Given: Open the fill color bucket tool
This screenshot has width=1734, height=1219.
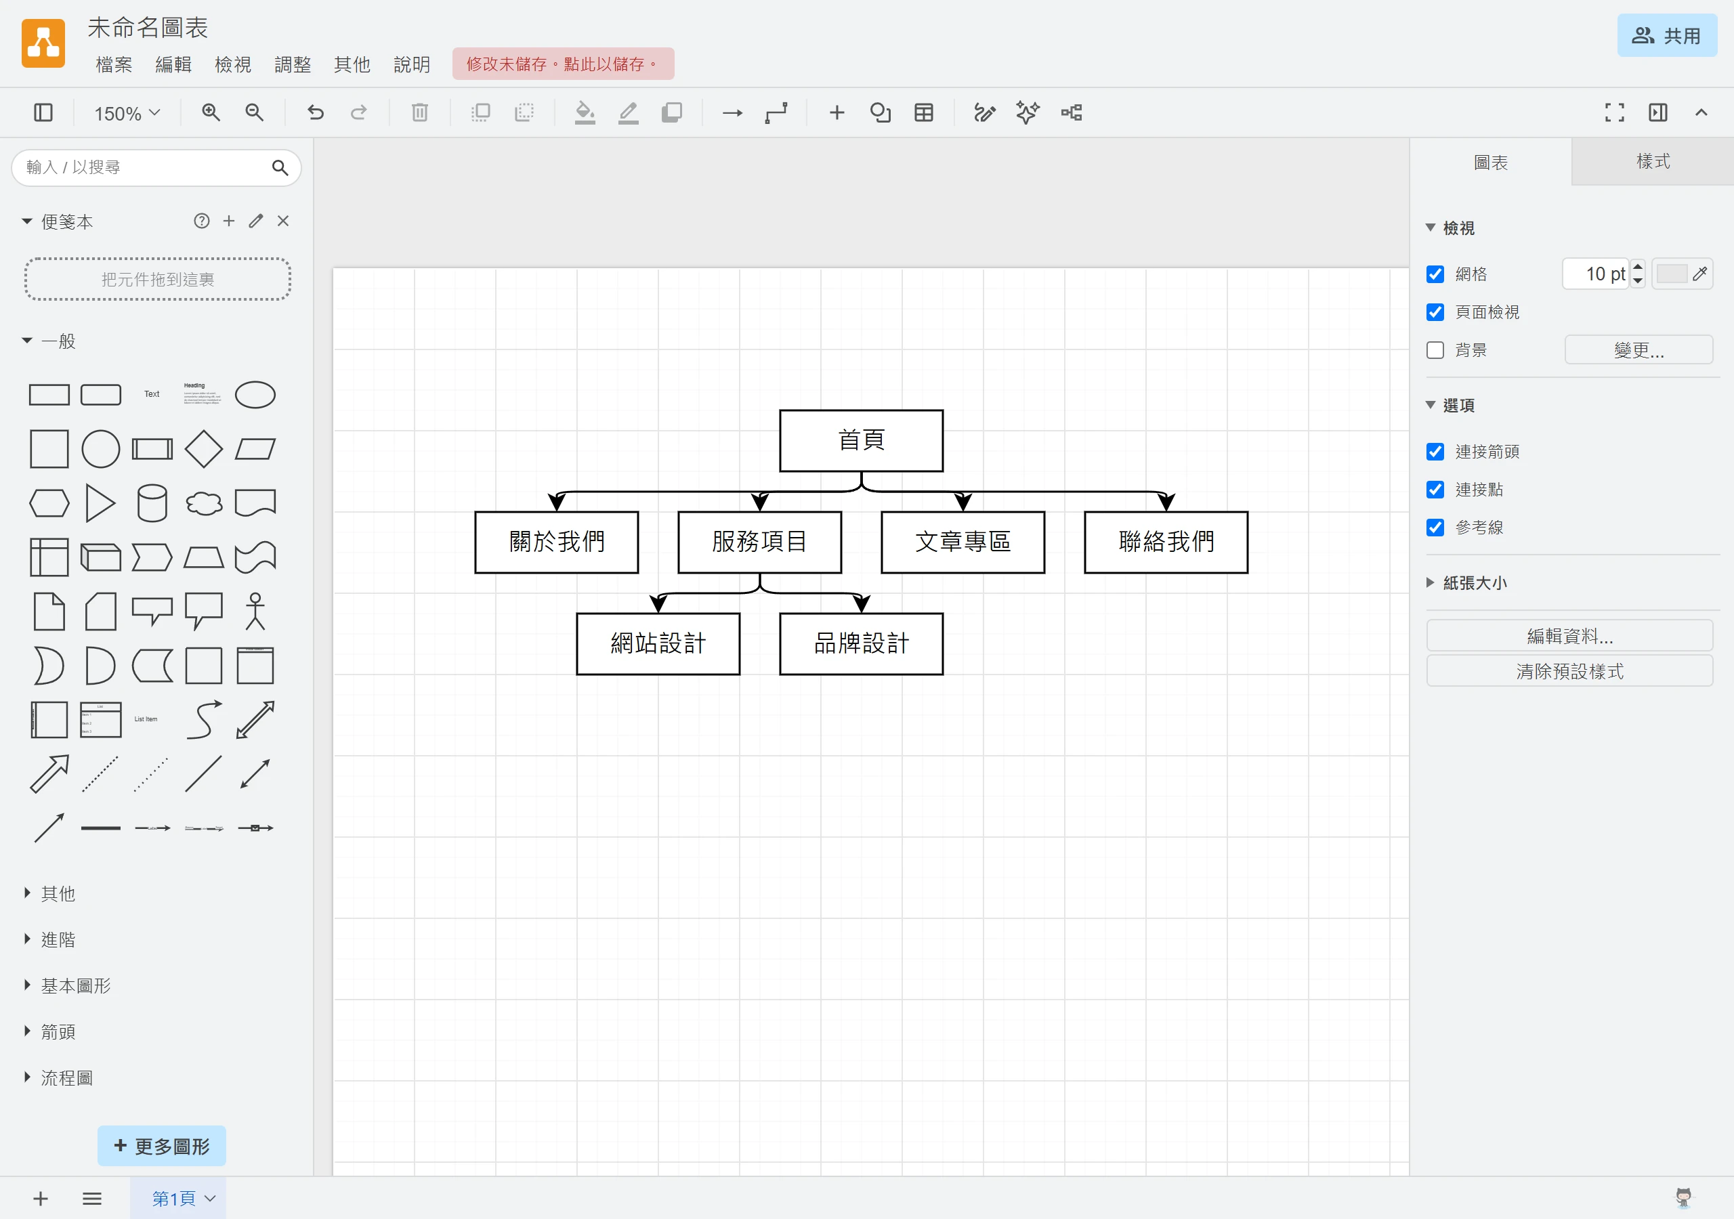Looking at the screenshot, I should point(585,112).
